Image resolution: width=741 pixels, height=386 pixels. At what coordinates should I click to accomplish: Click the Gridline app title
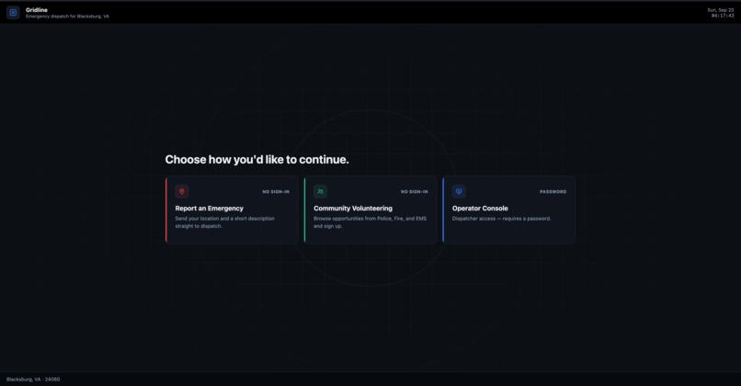point(37,10)
